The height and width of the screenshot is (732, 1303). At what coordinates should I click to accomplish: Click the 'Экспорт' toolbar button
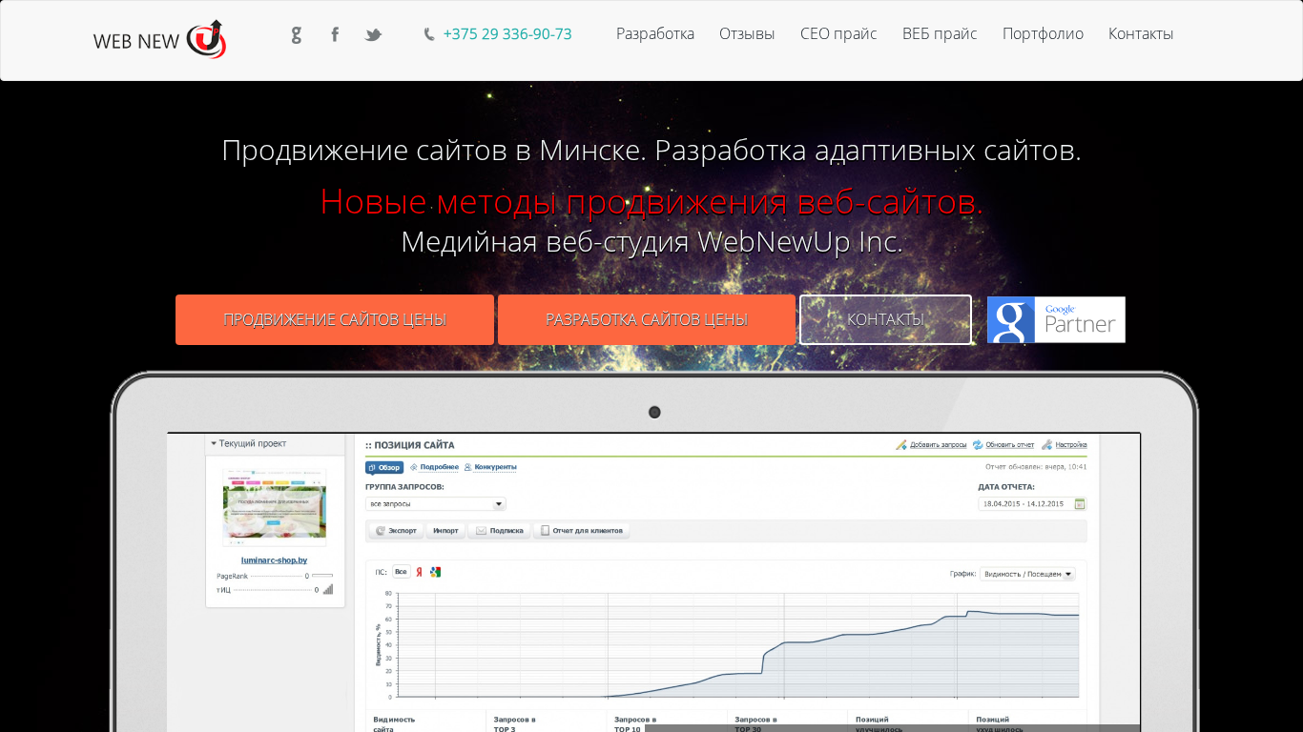click(x=396, y=531)
